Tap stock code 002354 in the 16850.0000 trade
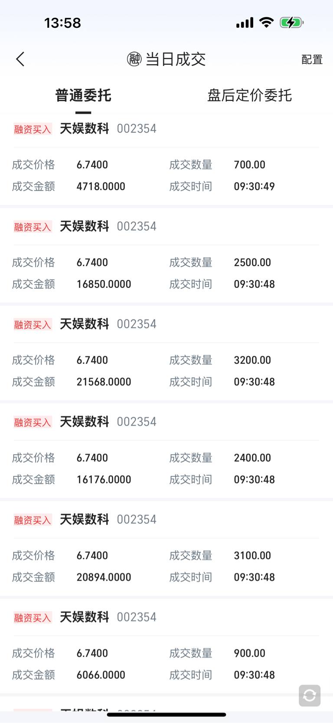Screen dimensions: 333x723 click(137, 226)
